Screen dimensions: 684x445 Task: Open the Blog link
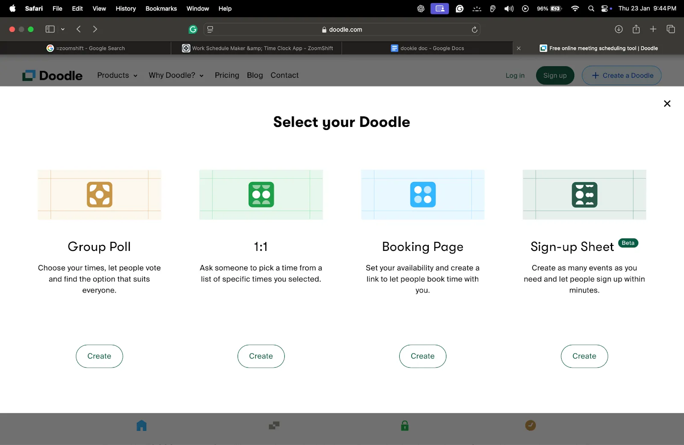tap(255, 75)
